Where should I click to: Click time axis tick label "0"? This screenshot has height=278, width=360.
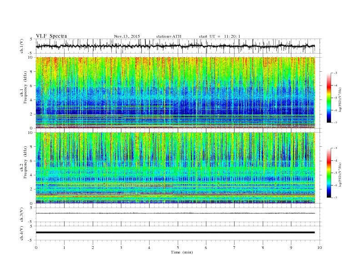pyautogui.click(x=36, y=248)
